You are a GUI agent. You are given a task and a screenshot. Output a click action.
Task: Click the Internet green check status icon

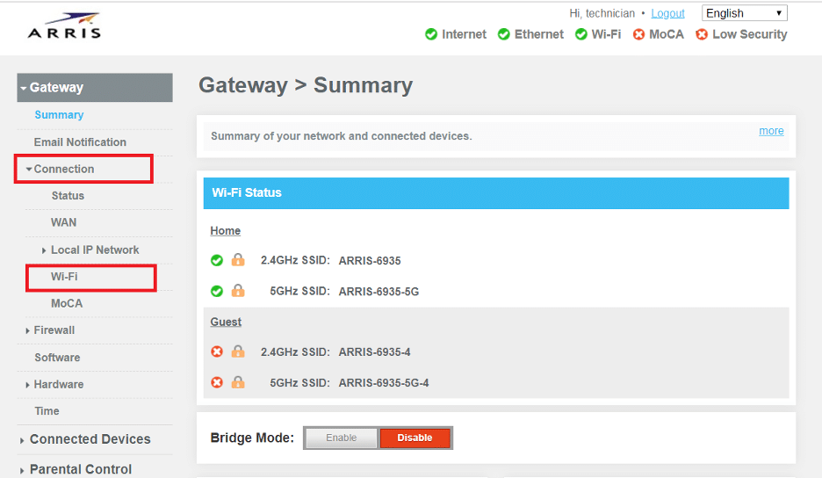pos(431,34)
